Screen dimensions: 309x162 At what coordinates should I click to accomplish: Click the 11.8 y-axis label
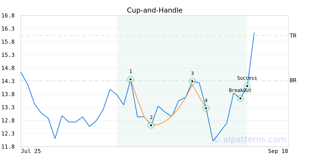pyautogui.click(x=8, y=147)
